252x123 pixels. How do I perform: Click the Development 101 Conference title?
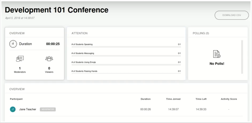tap(57, 10)
